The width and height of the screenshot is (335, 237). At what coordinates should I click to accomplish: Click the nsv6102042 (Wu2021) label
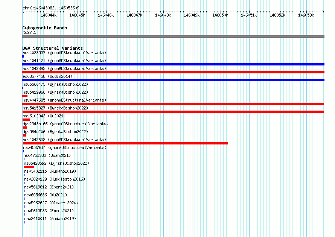pyautogui.click(x=44, y=116)
